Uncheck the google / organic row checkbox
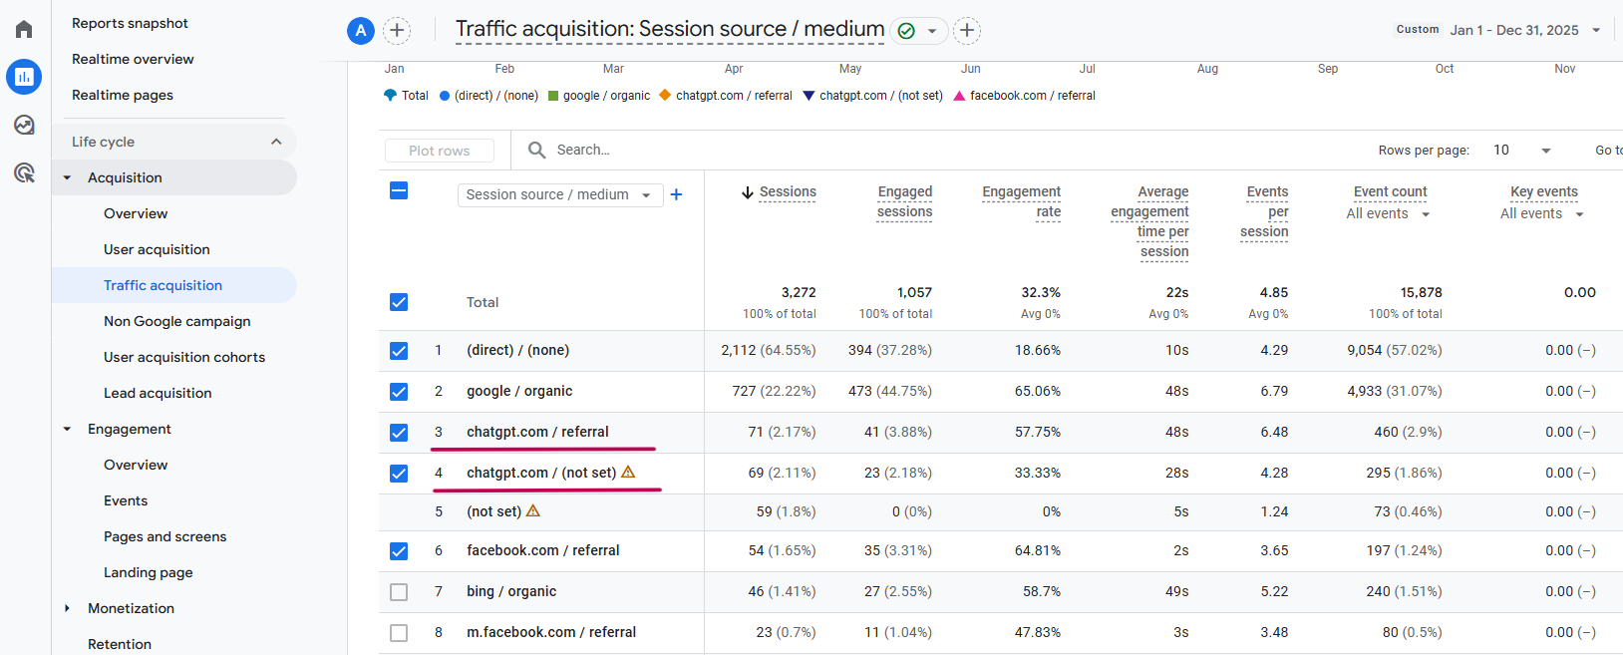The height and width of the screenshot is (655, 1623). [399, 392]
